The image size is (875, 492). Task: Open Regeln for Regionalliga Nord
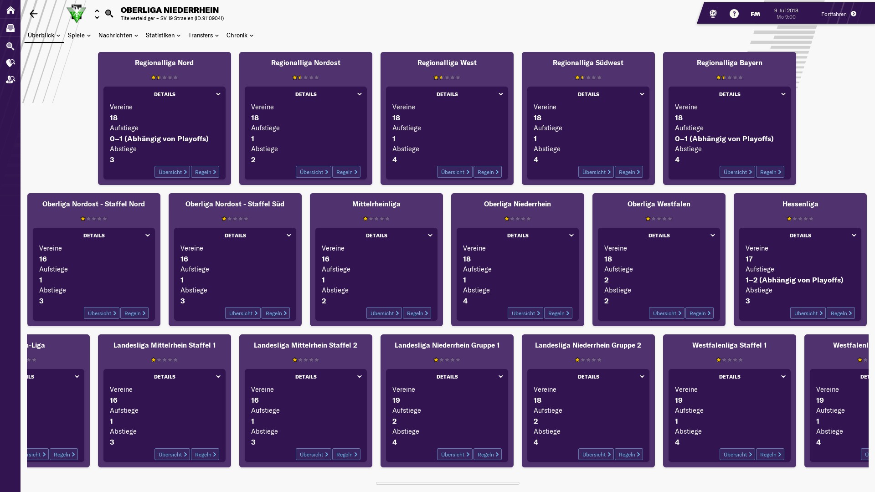205,172
